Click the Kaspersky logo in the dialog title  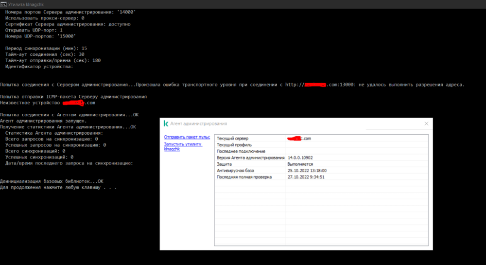pyautogui.click(x=166, y=124)
